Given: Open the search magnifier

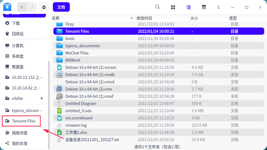Looking at the screenshot, I should pyautogui.click(x=158, y=7).
